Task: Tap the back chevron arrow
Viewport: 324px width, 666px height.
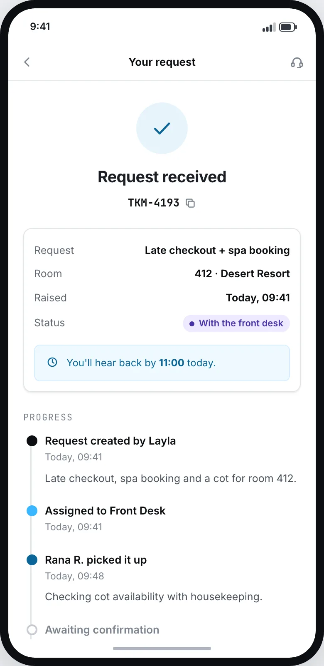Action: pyautogui.click(x=27, y=62)
